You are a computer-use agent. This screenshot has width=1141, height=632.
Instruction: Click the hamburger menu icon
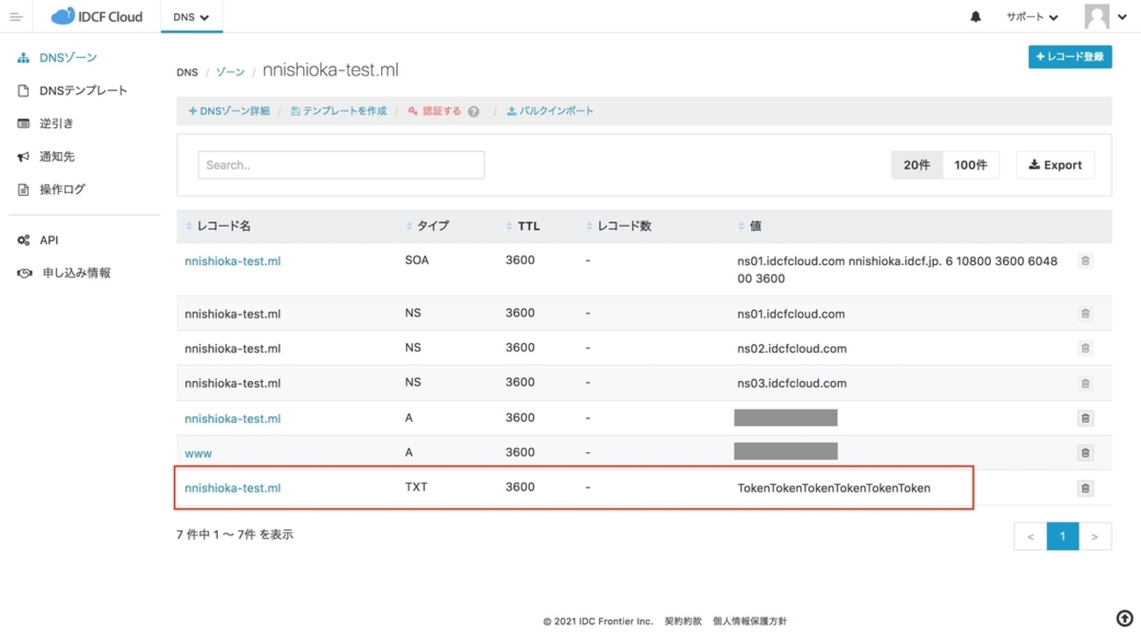(15, 17)
